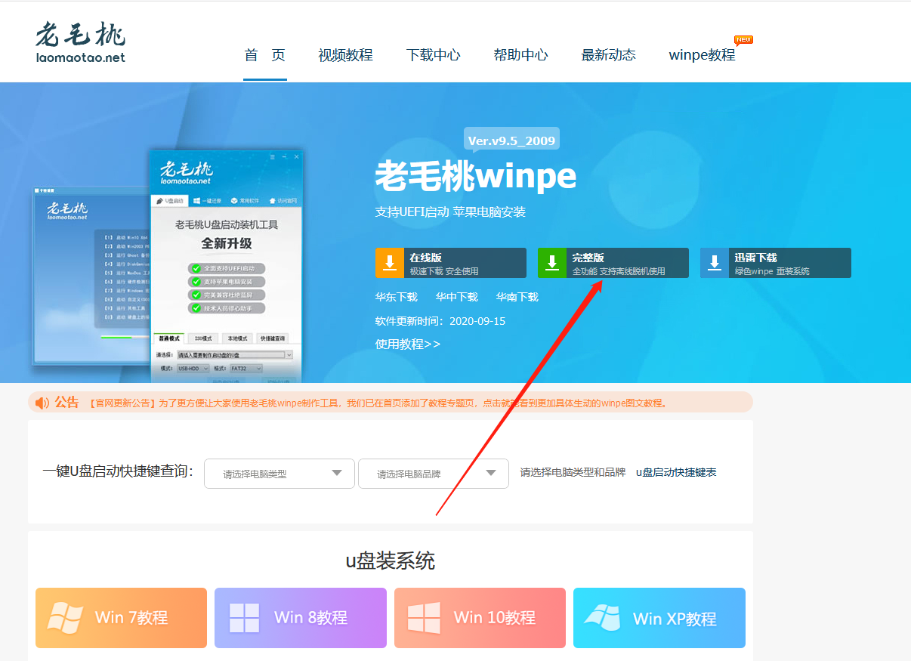Open the Win XP教程 tutorial card
The width and height of the screenshot is (911, 661).
[x=659, y=618]
